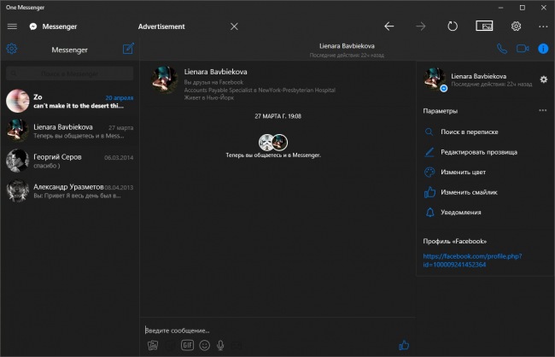Click Lienara's avatar in the info panel
Viewport: 555px width, 357px height.
435,79
